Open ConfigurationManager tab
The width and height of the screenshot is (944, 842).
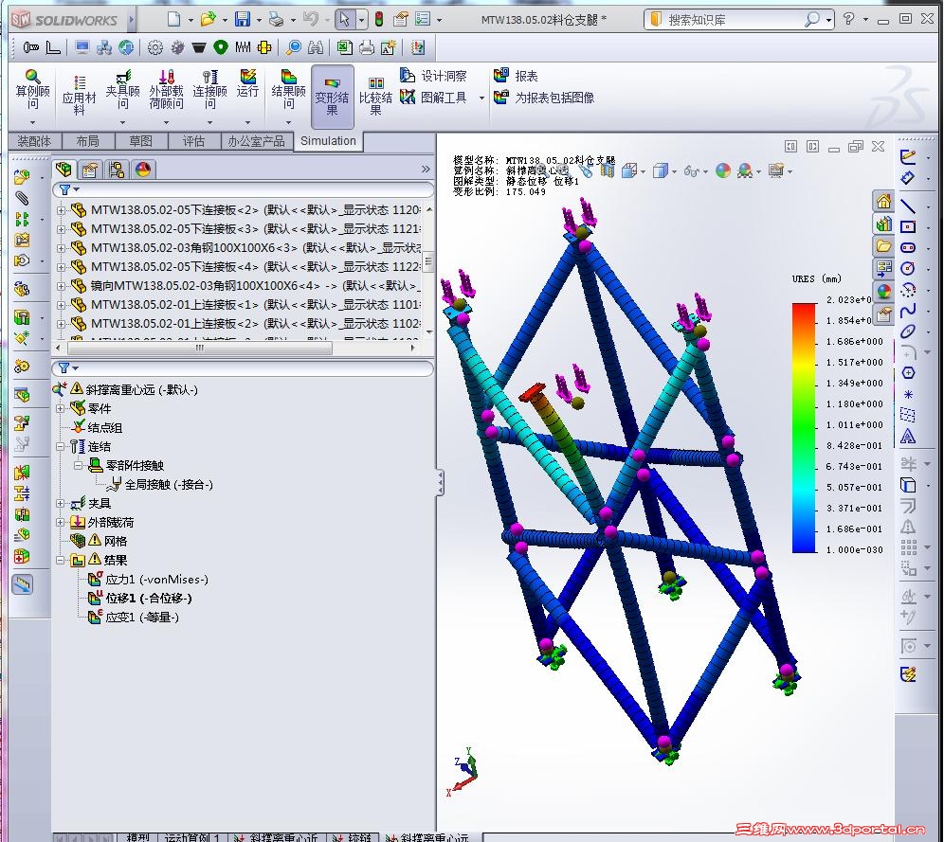117,170
